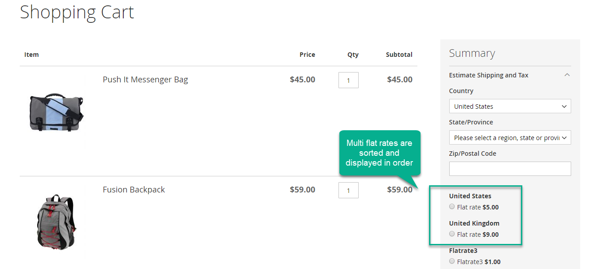Click the Push It Messenger Bag product image
Image resolution: width=603 pixels, height=269 pixels.
pos(56,112)
